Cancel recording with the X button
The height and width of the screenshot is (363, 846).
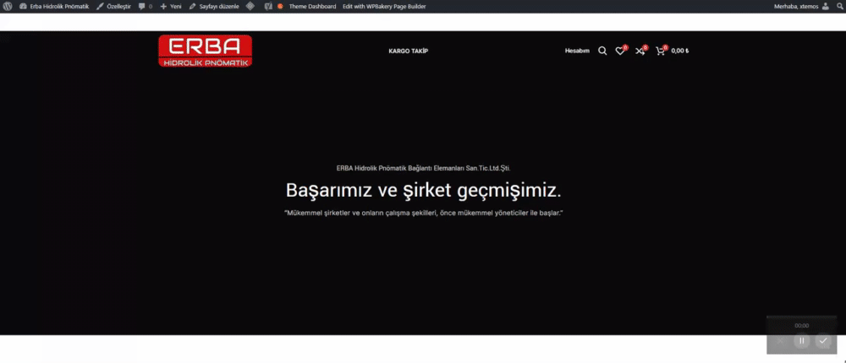click(780, 340)
